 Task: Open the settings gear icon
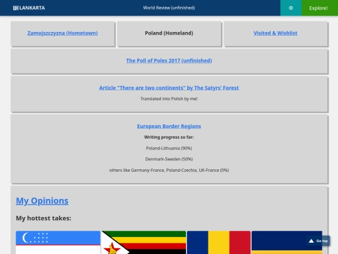[291, 8]
